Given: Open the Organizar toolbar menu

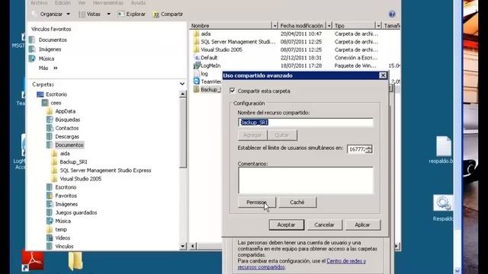Looking at the screenshot, I should 51,14.
